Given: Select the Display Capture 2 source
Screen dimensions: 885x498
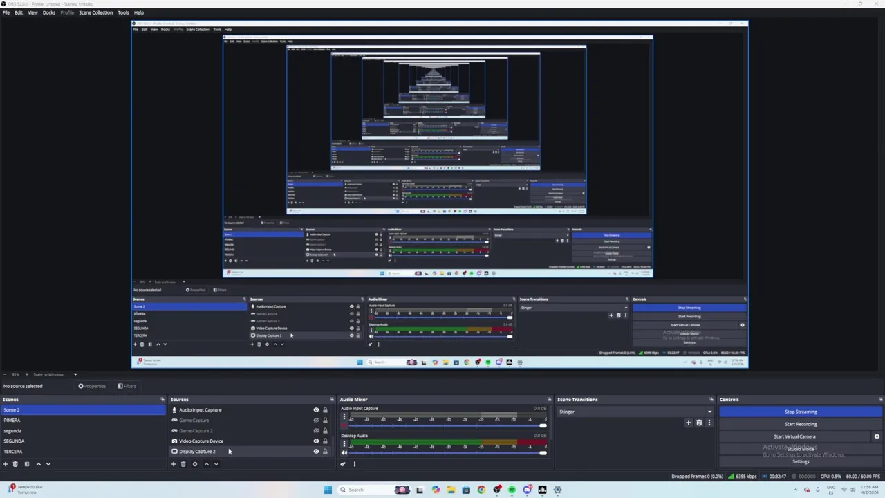Looking at the screenshot, I should [x=250, y=452].
